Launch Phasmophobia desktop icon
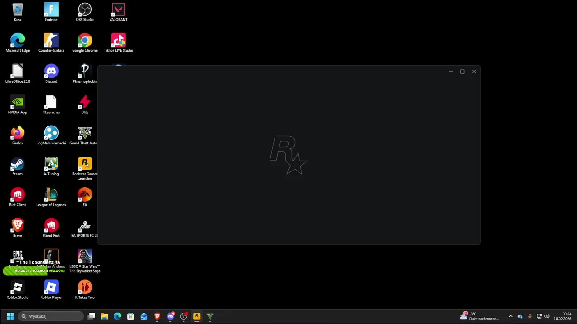Image resolution: width=577 pixels, height=324 pixels. (x=85, y=74)
